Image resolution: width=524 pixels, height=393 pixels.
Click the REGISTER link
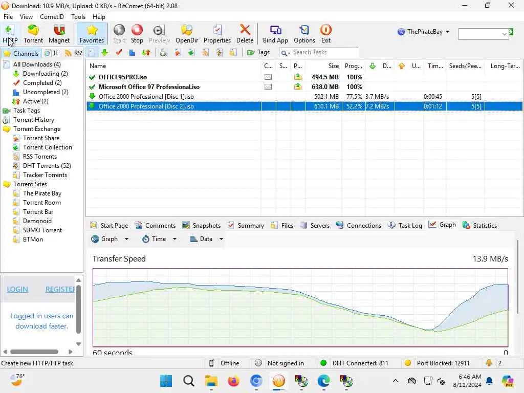point(60,290)
